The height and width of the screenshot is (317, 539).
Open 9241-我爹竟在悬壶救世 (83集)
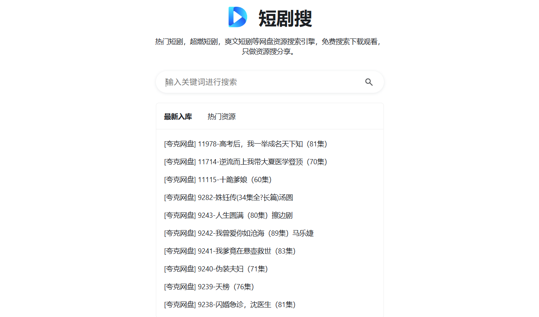(230, 251)
